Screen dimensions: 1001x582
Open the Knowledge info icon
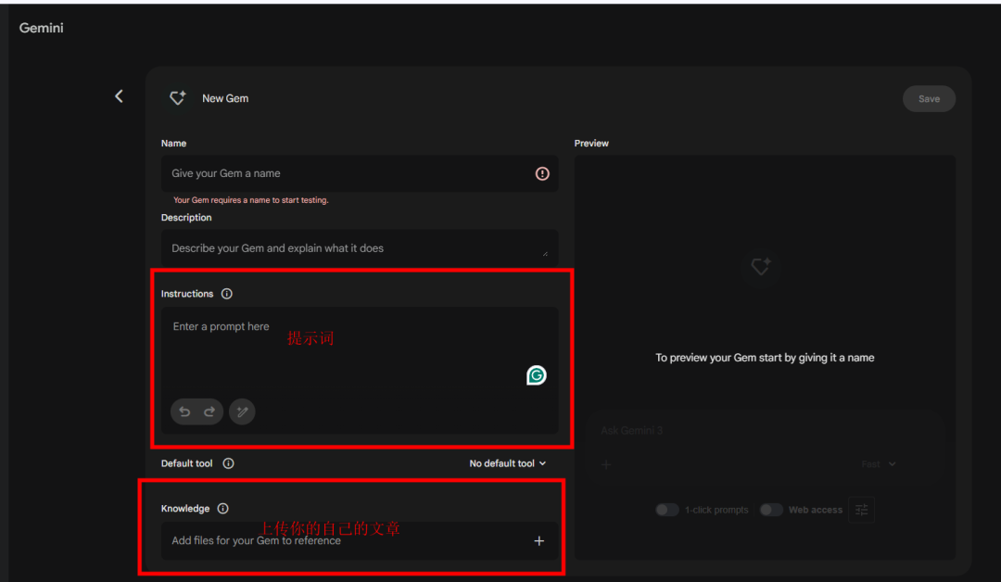[222, 509]
